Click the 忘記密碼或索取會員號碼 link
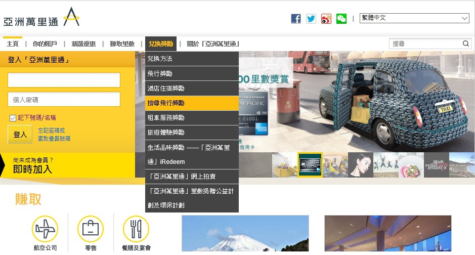 [x=54, y=135]
